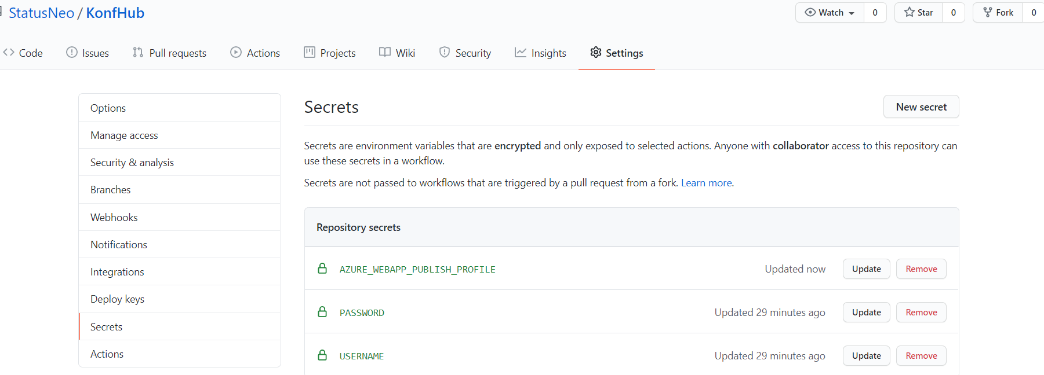
Task: Open Notifications settings in the sidebar
Action: tap(180, 244)
